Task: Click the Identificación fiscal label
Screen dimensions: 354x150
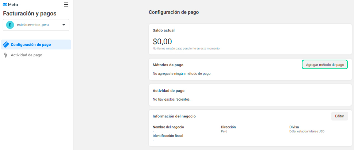Action: pos(168,136)
